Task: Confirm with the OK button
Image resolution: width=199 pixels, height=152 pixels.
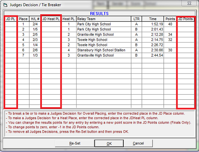Action: pos(109,144)
